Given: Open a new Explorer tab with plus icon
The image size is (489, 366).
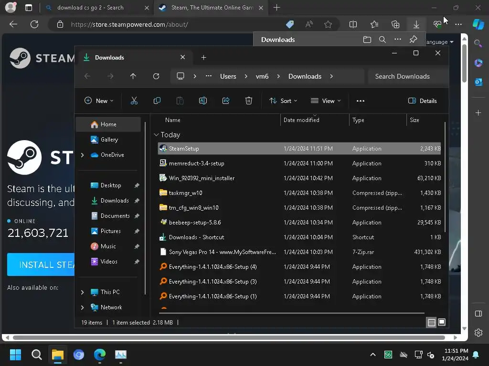Looking at the screenshot, I should pos(203,57).
